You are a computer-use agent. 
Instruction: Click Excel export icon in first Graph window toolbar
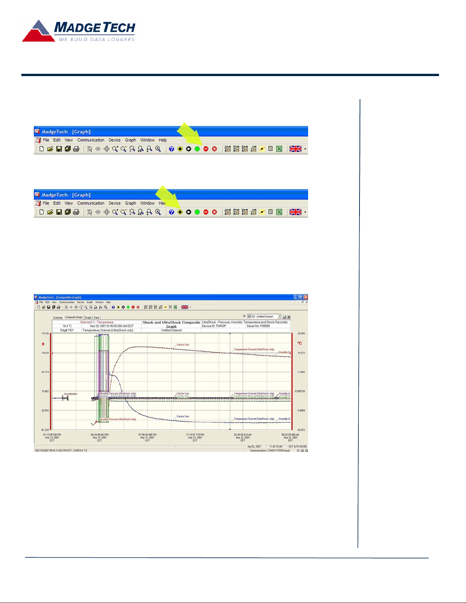[x=279, y=149]
